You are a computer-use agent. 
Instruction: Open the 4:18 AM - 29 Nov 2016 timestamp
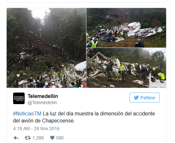pos(36,129)
